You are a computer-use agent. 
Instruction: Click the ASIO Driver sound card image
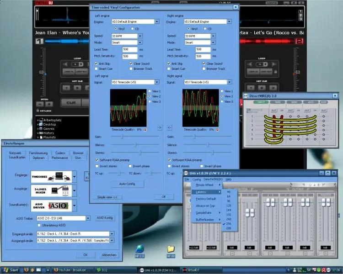pyautogui.click(x=50, y=205)
